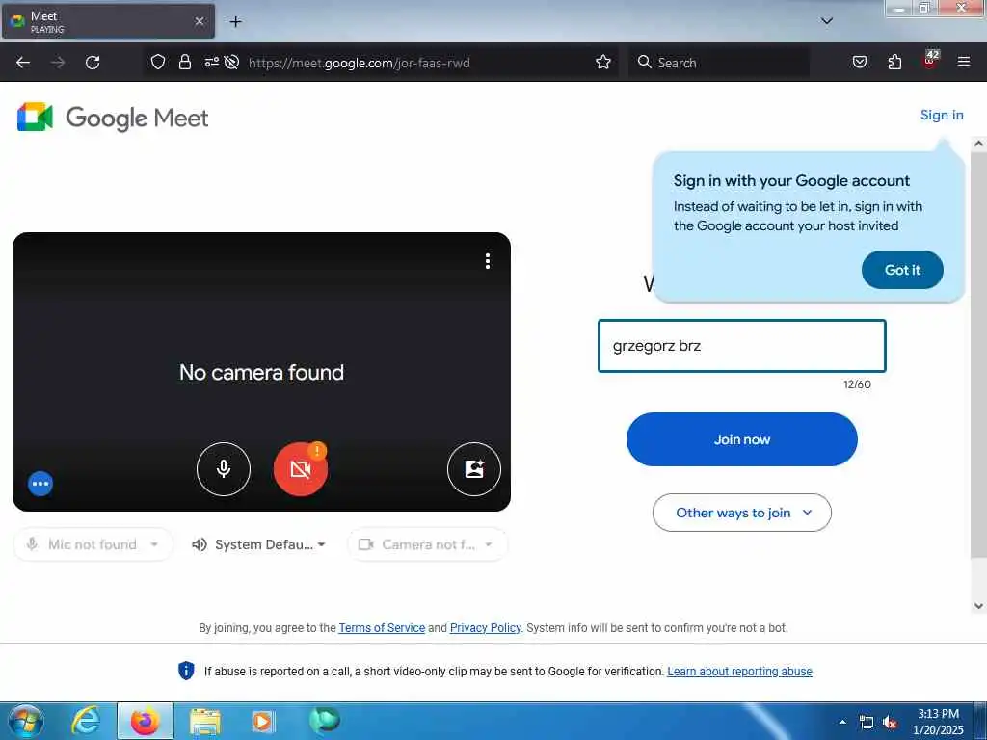
Task: Go back with the browser back arrow
Action: coord(23,63)
